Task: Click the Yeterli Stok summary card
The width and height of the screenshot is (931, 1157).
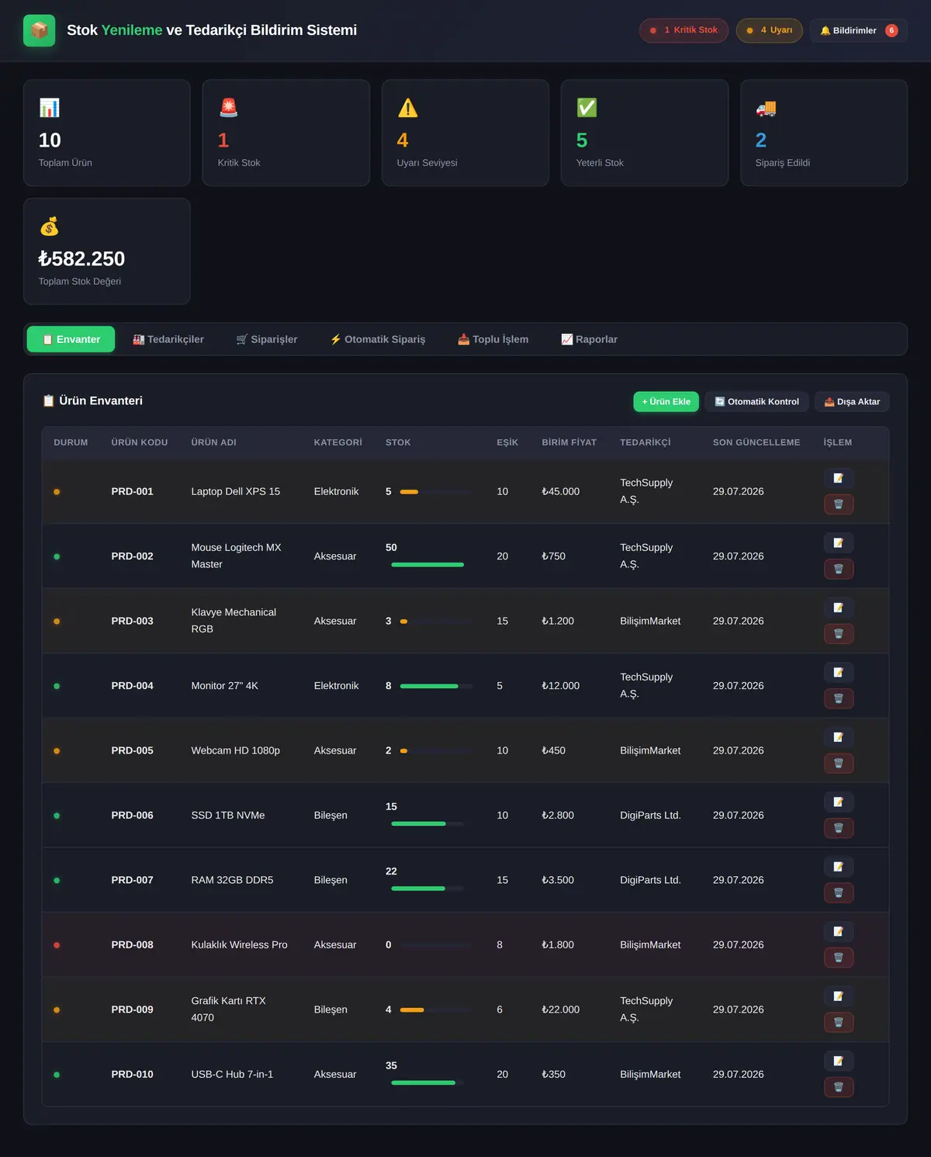Action: coord(645,133)
